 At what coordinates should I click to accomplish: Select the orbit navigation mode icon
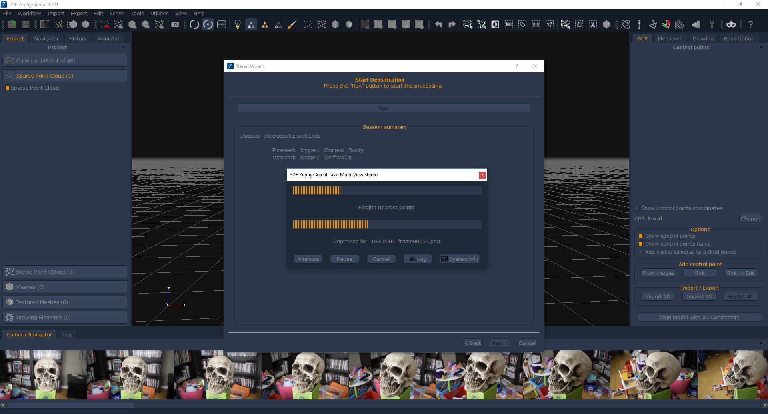pos(194,24)
